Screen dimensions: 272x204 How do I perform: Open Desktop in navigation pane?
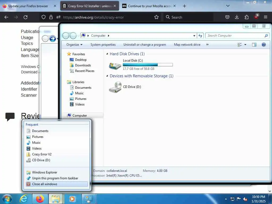tap(81, 60)
